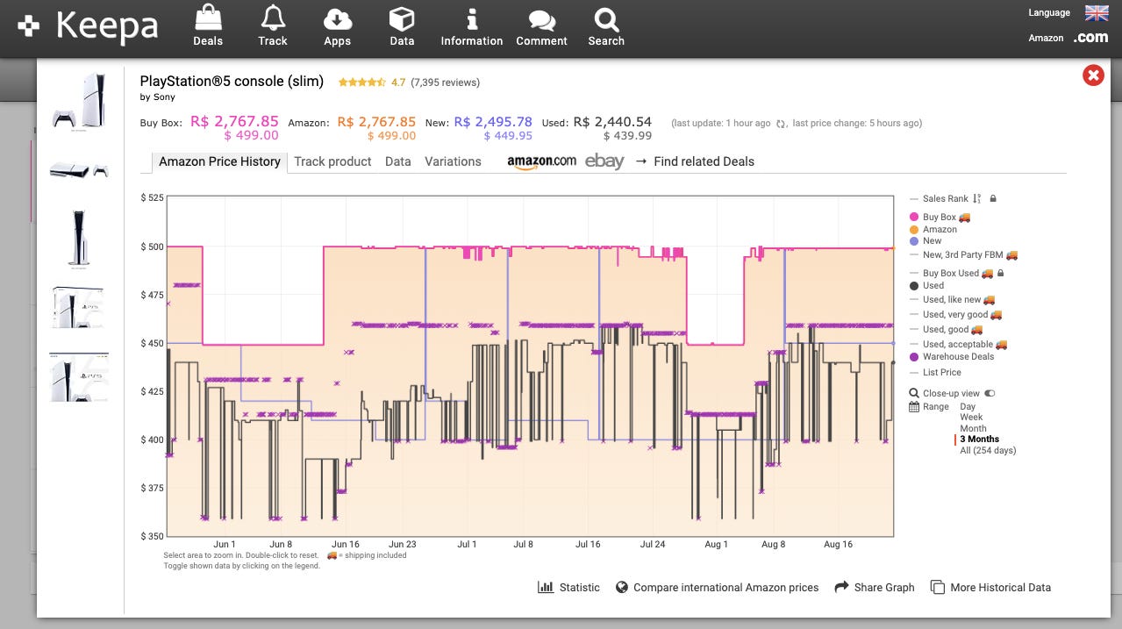Click the Close-up view magnifier icon

click(915, 394)
